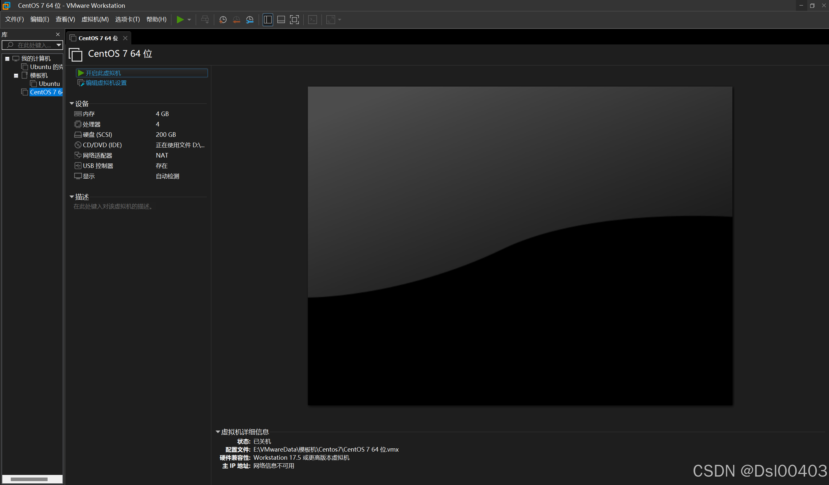Open 处理器 device settings
This screenshot has width=829, height=485.
(x=91, y=124)
